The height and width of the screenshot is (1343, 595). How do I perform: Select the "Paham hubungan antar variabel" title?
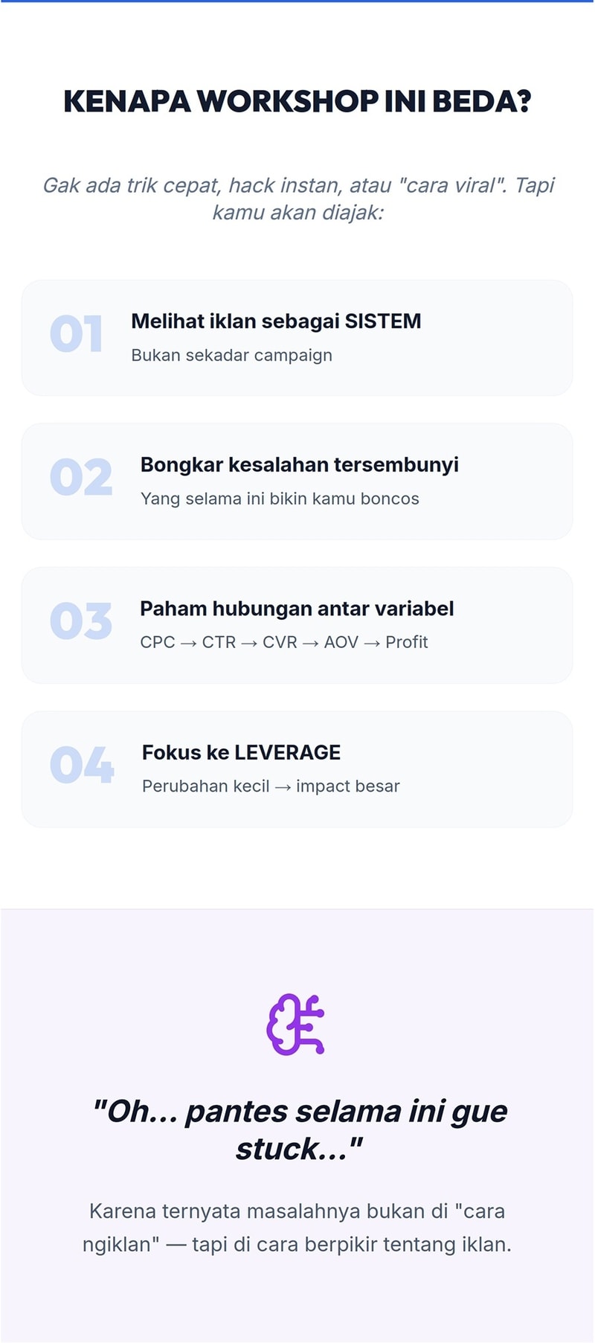click(297, 609)
